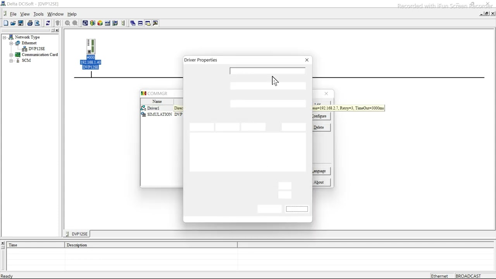
Task: Click About button in COMMGR window
Action: tap(321, 182)
